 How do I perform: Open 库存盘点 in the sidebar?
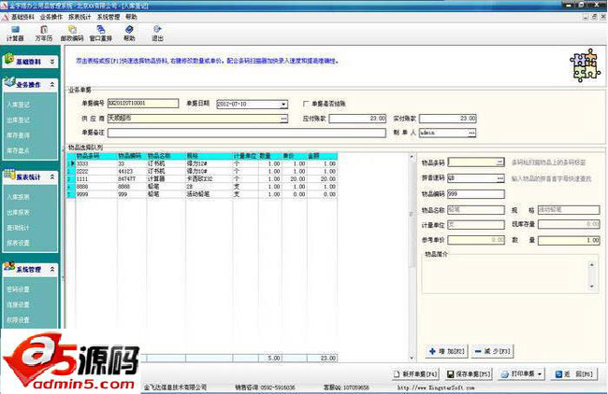pos(18,150)
